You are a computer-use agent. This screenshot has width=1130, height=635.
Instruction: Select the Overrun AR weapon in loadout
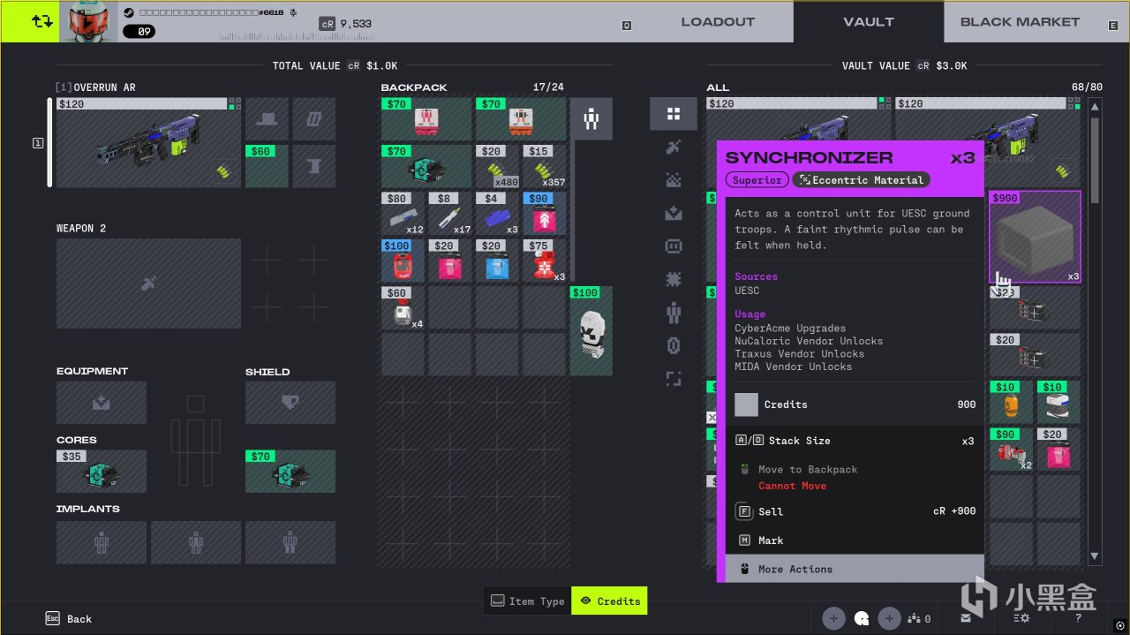click(148, 142)
